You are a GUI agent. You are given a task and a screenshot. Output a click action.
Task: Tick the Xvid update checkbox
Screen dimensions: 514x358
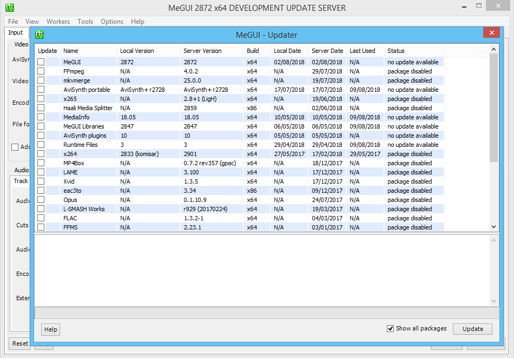click(41, 181)
